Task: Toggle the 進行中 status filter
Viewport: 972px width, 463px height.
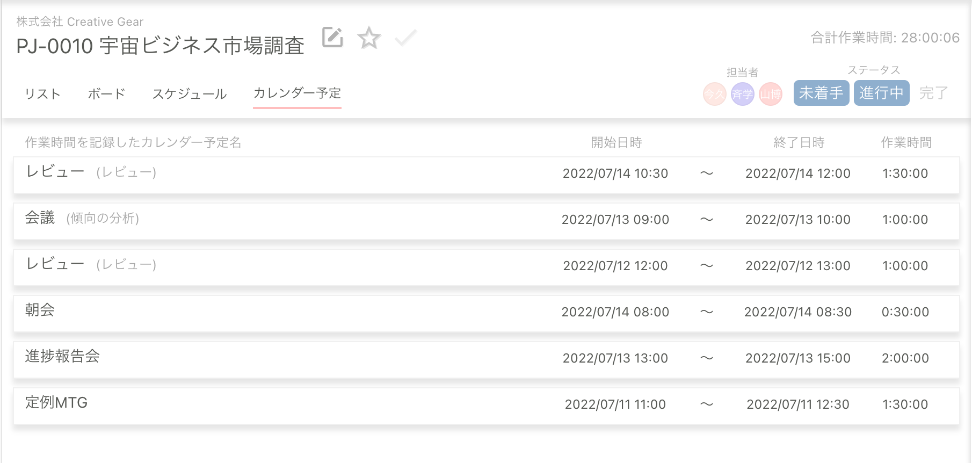Action: click(x=881, y=93)
